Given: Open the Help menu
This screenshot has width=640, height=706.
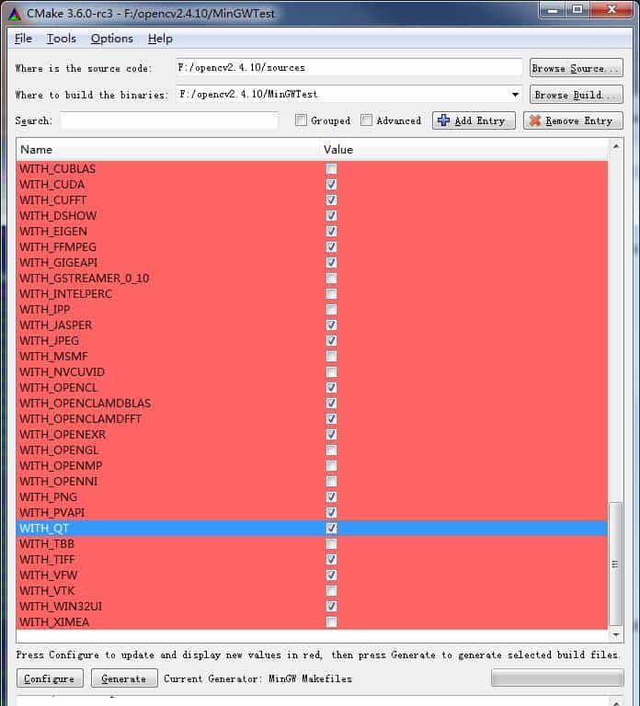Looking at the screenshot, I should tap(160, 39).
